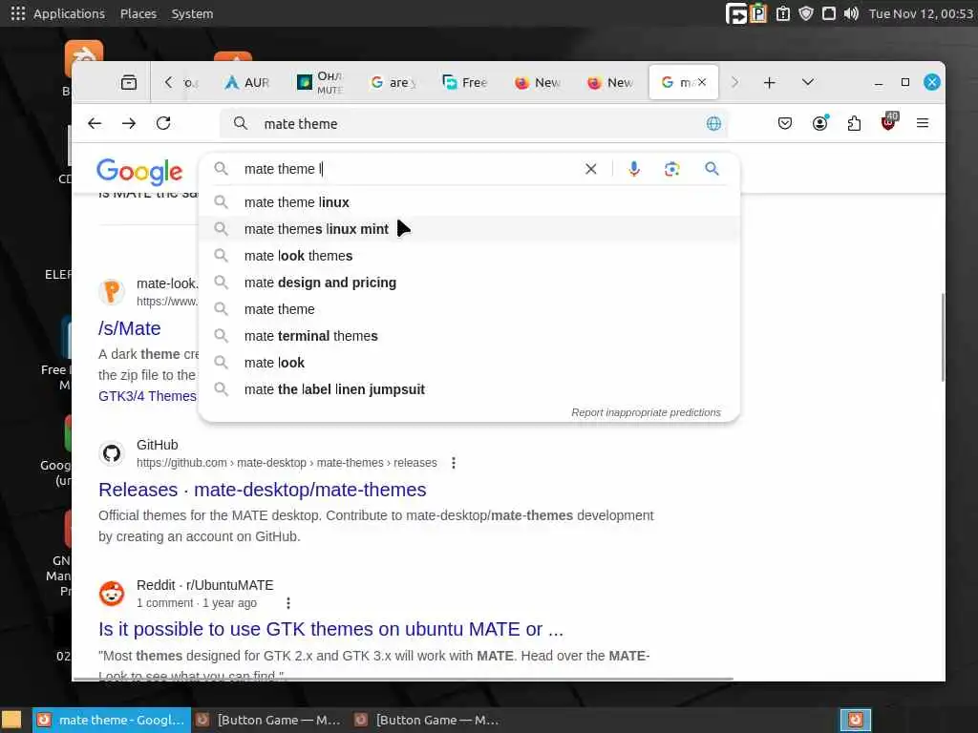Screen dimensions: 978x733
Task: Submit search with blue magnifier icon
Action: [712, 168]
